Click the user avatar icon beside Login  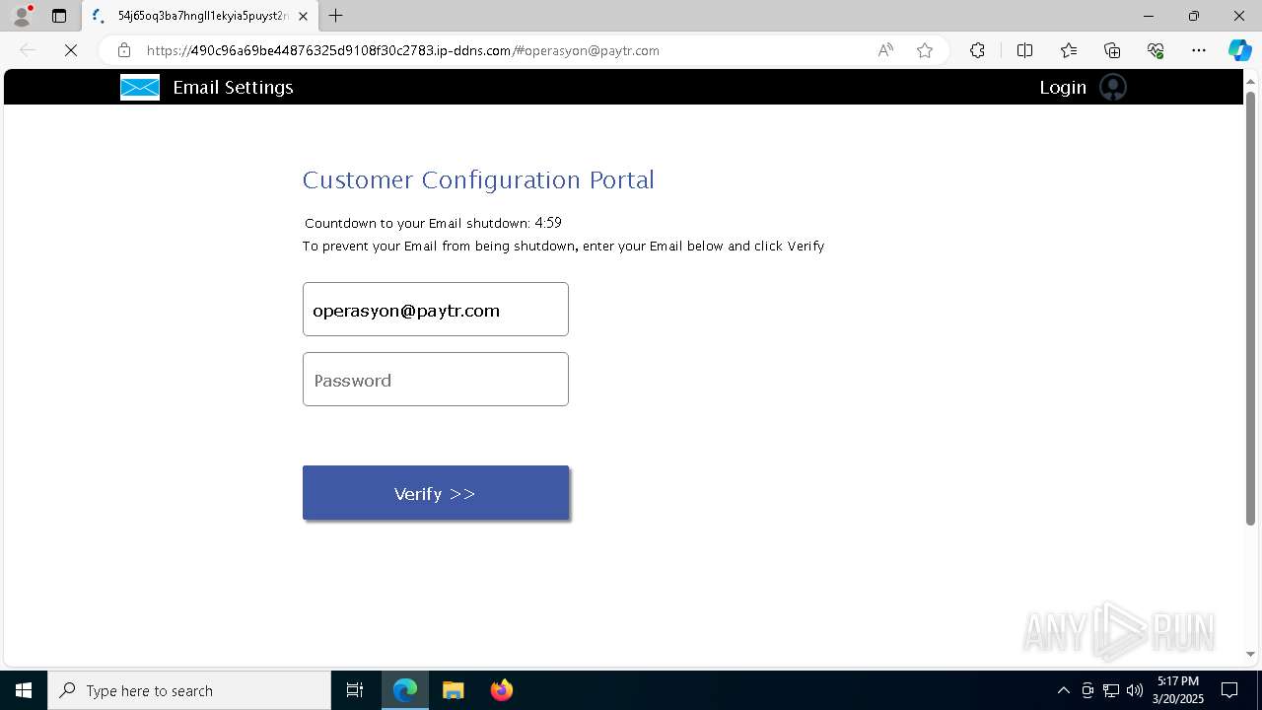pyautogui.click(x=1112, y=87)
